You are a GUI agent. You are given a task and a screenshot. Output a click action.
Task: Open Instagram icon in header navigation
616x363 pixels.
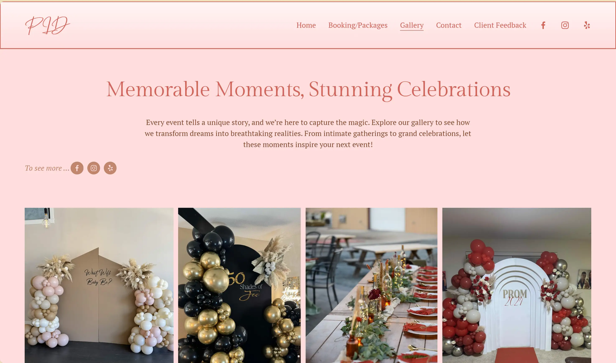[565, 25]
